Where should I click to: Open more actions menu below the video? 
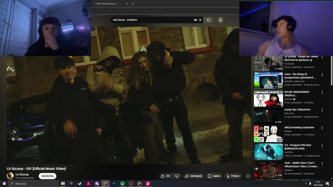click(248, 176)
